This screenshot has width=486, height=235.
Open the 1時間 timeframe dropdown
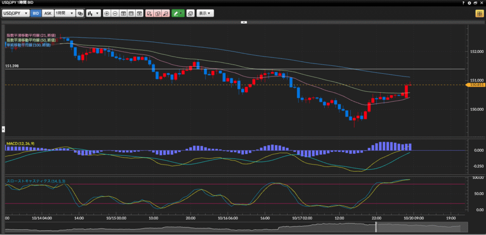tap(65, 13)
